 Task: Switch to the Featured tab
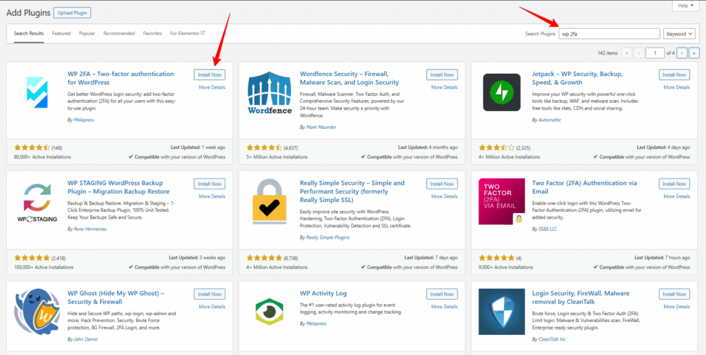point(61,33)
